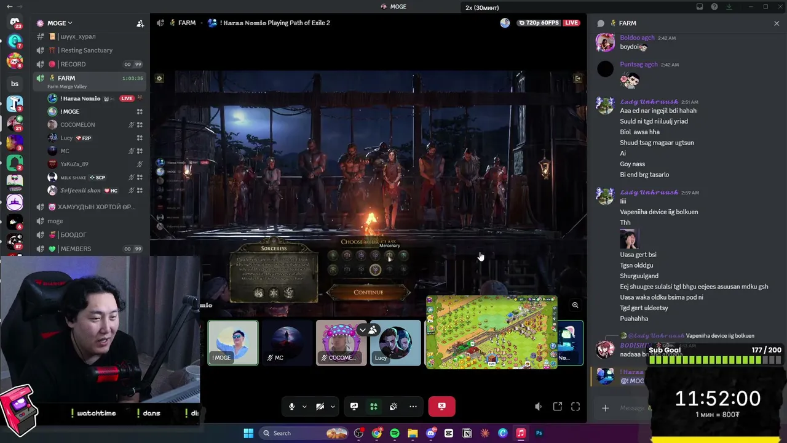Click chat message 'Goy nass'

point(632,164)
